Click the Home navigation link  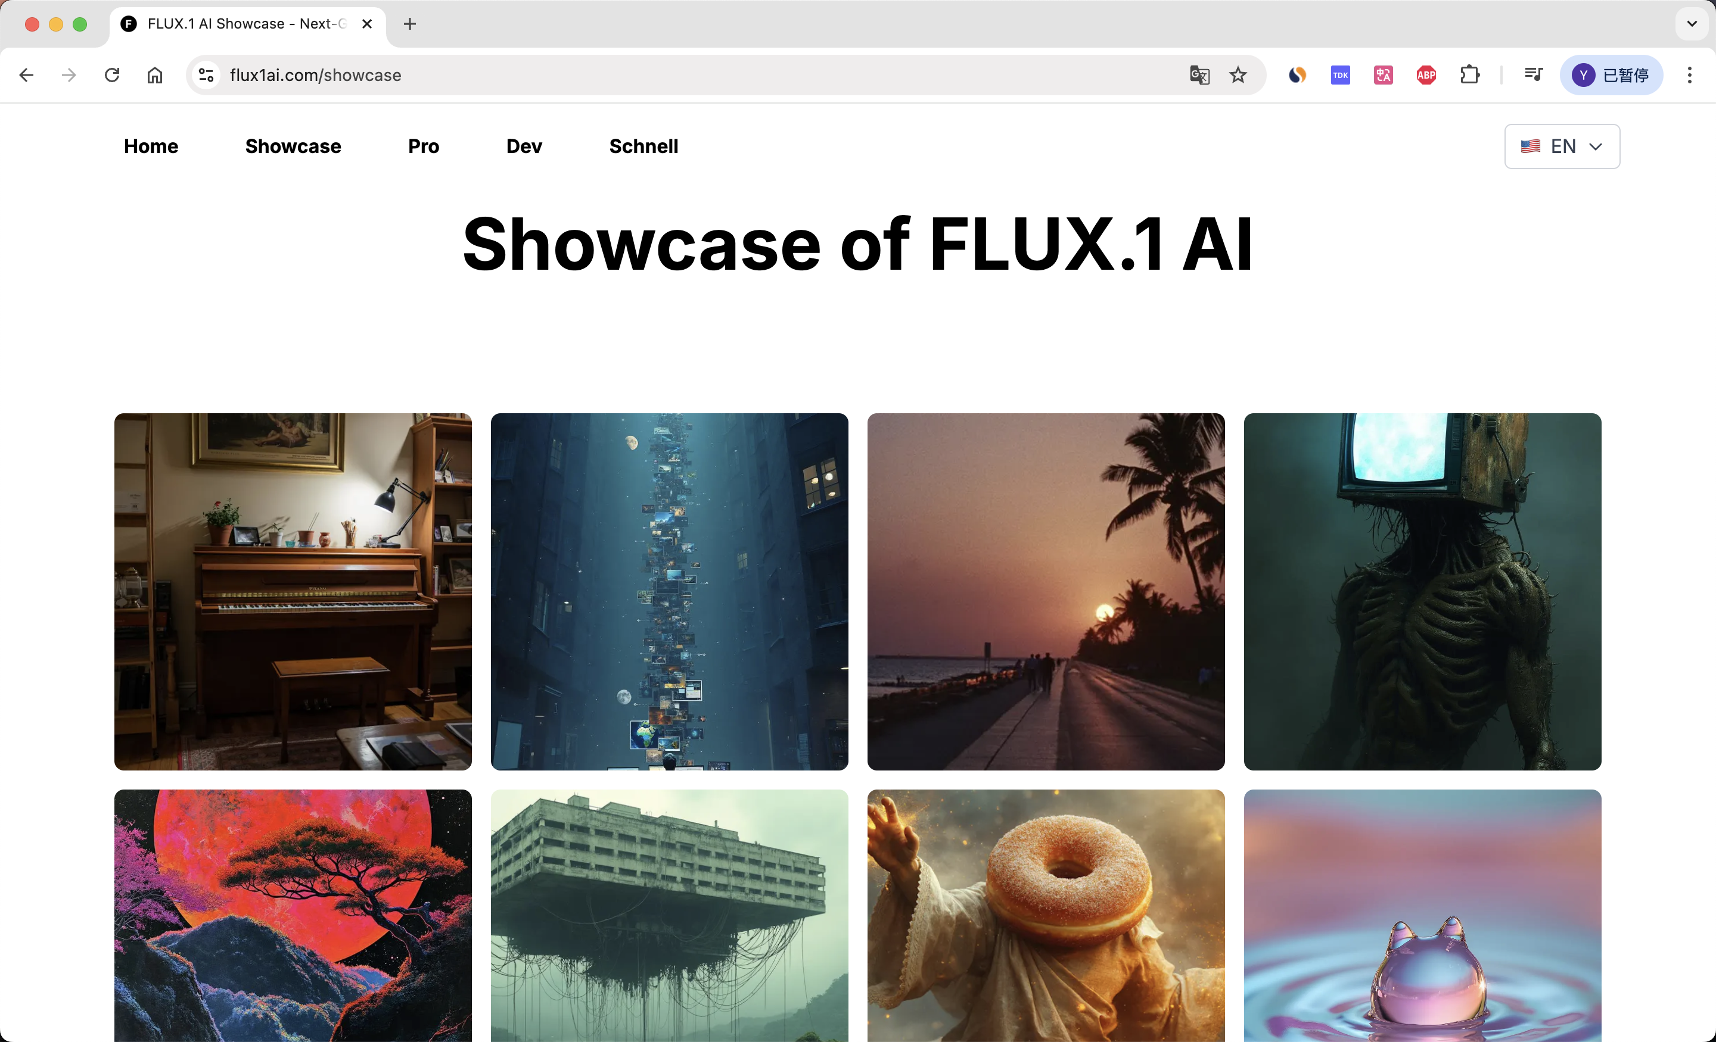click(x=151, y=146)
